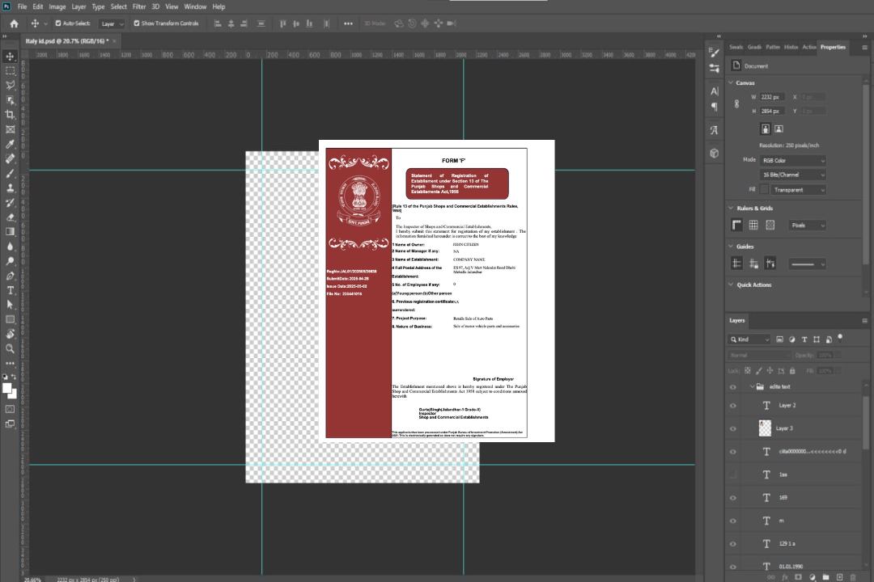The height and width of the screenshot is (582, 874).
Task: Open the Image menu
Action: pos(57,6)
